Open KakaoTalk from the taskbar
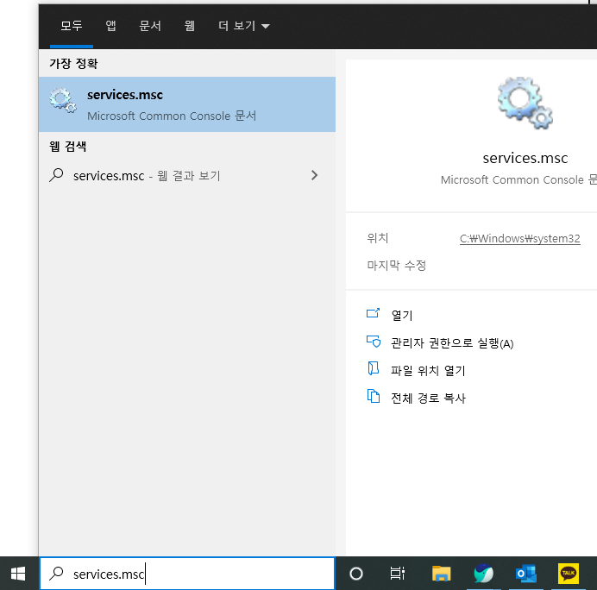This screenshot has width=597, height=590. 568,574
